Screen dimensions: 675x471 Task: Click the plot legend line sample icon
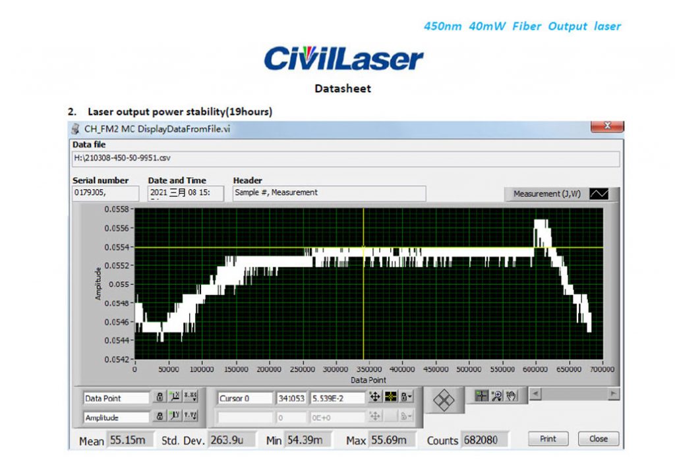tap(599, 194)
